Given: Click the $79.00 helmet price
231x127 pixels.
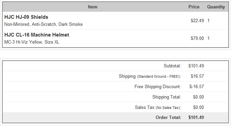Looking at the screenshot, I should [197, 38].
